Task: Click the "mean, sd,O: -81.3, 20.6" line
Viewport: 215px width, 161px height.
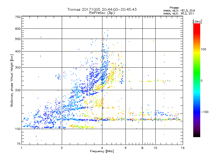Action: [x=179, y=10]
